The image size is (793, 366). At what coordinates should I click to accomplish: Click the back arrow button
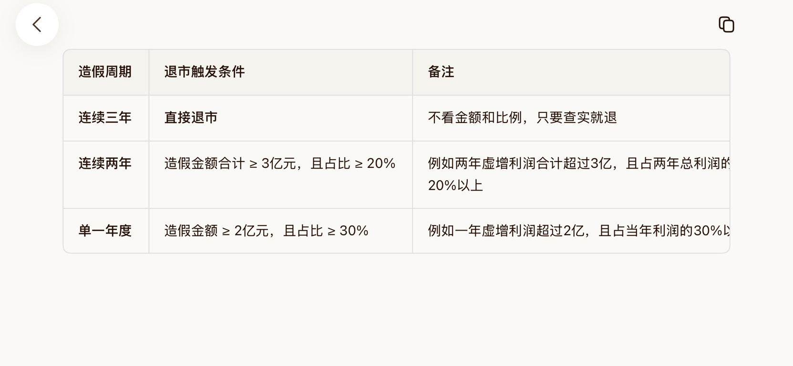(x=37, y=25)
